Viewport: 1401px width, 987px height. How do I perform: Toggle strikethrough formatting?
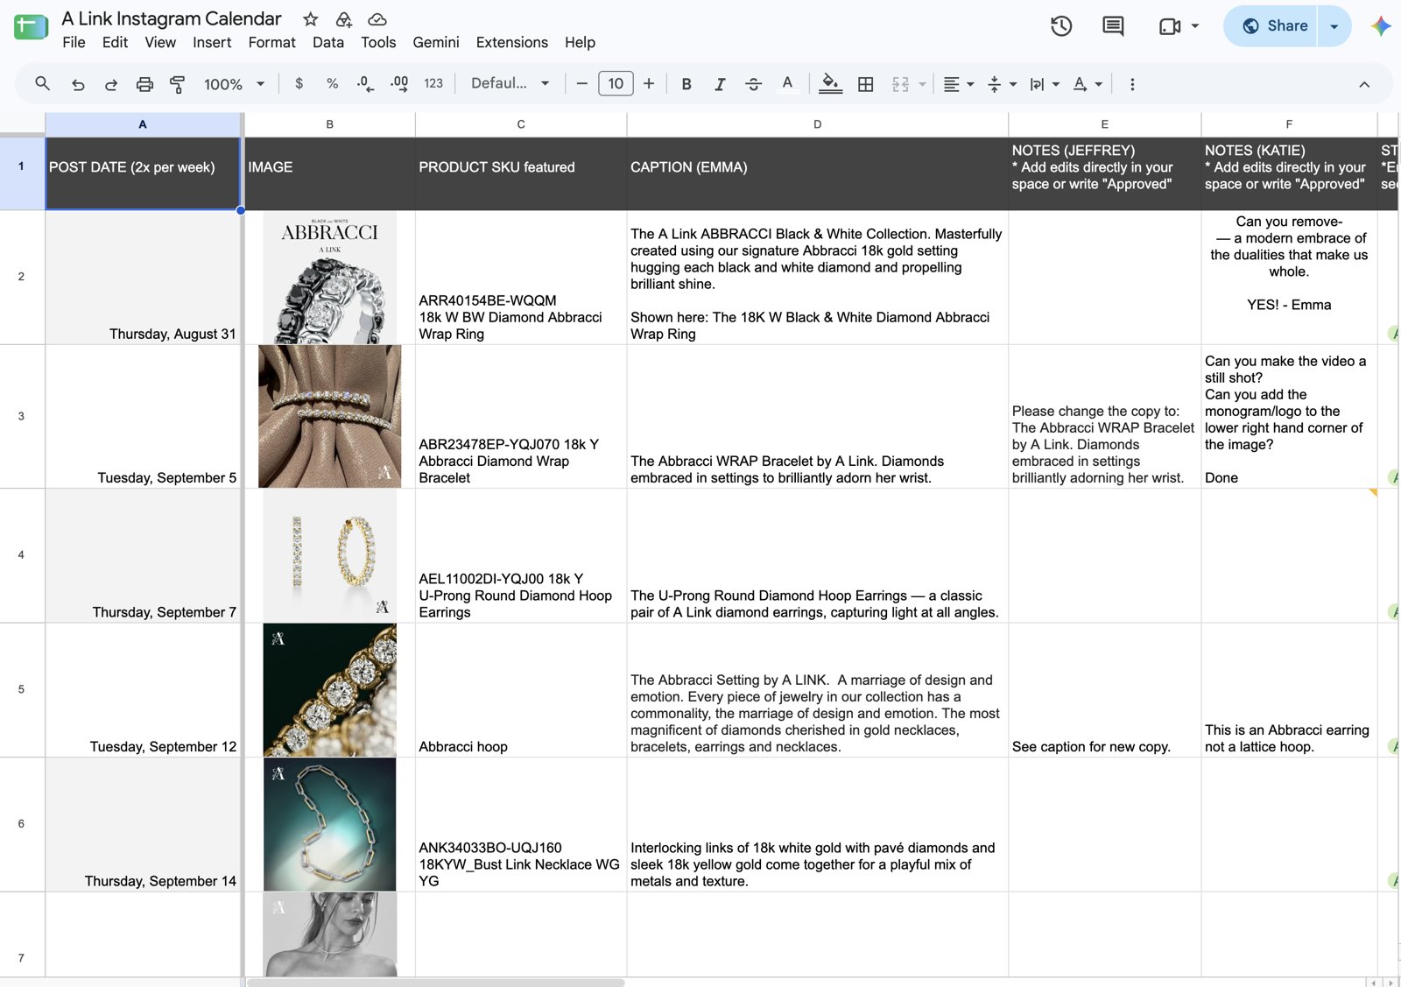753,84
